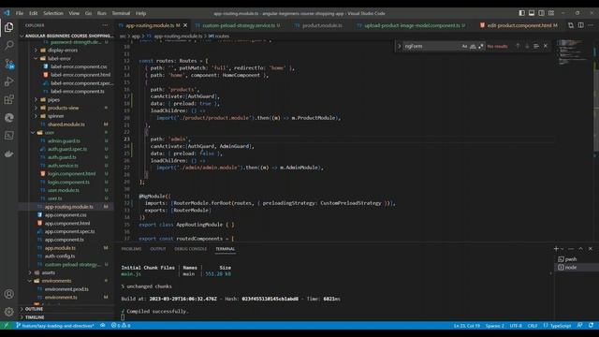Collapse the environments folder
Viewport: 599px width, 337px height.
pos(56,281)
